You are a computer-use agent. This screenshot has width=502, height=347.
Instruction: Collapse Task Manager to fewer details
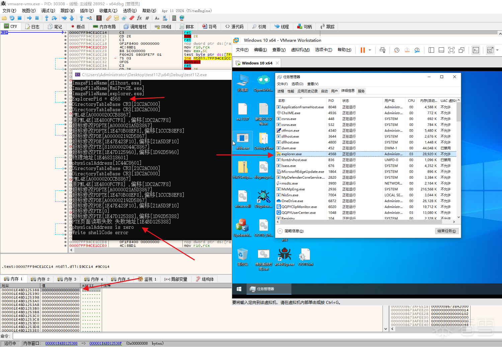pyautogui.click(x=290, y=231)
